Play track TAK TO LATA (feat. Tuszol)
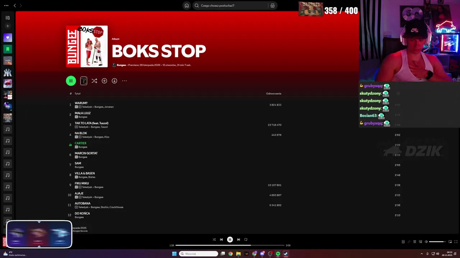 [91, 123]
